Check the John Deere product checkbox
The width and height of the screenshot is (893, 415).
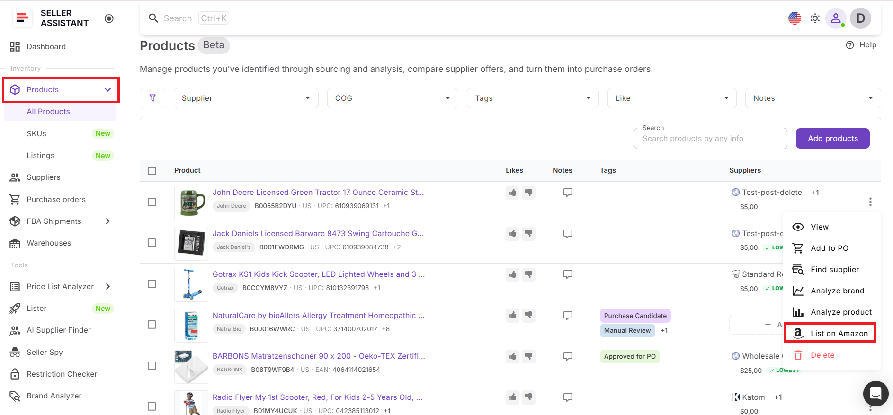tap(152, 202)
